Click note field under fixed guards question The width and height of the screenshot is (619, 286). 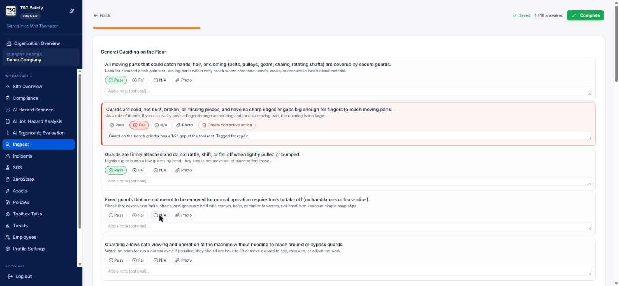348,227
